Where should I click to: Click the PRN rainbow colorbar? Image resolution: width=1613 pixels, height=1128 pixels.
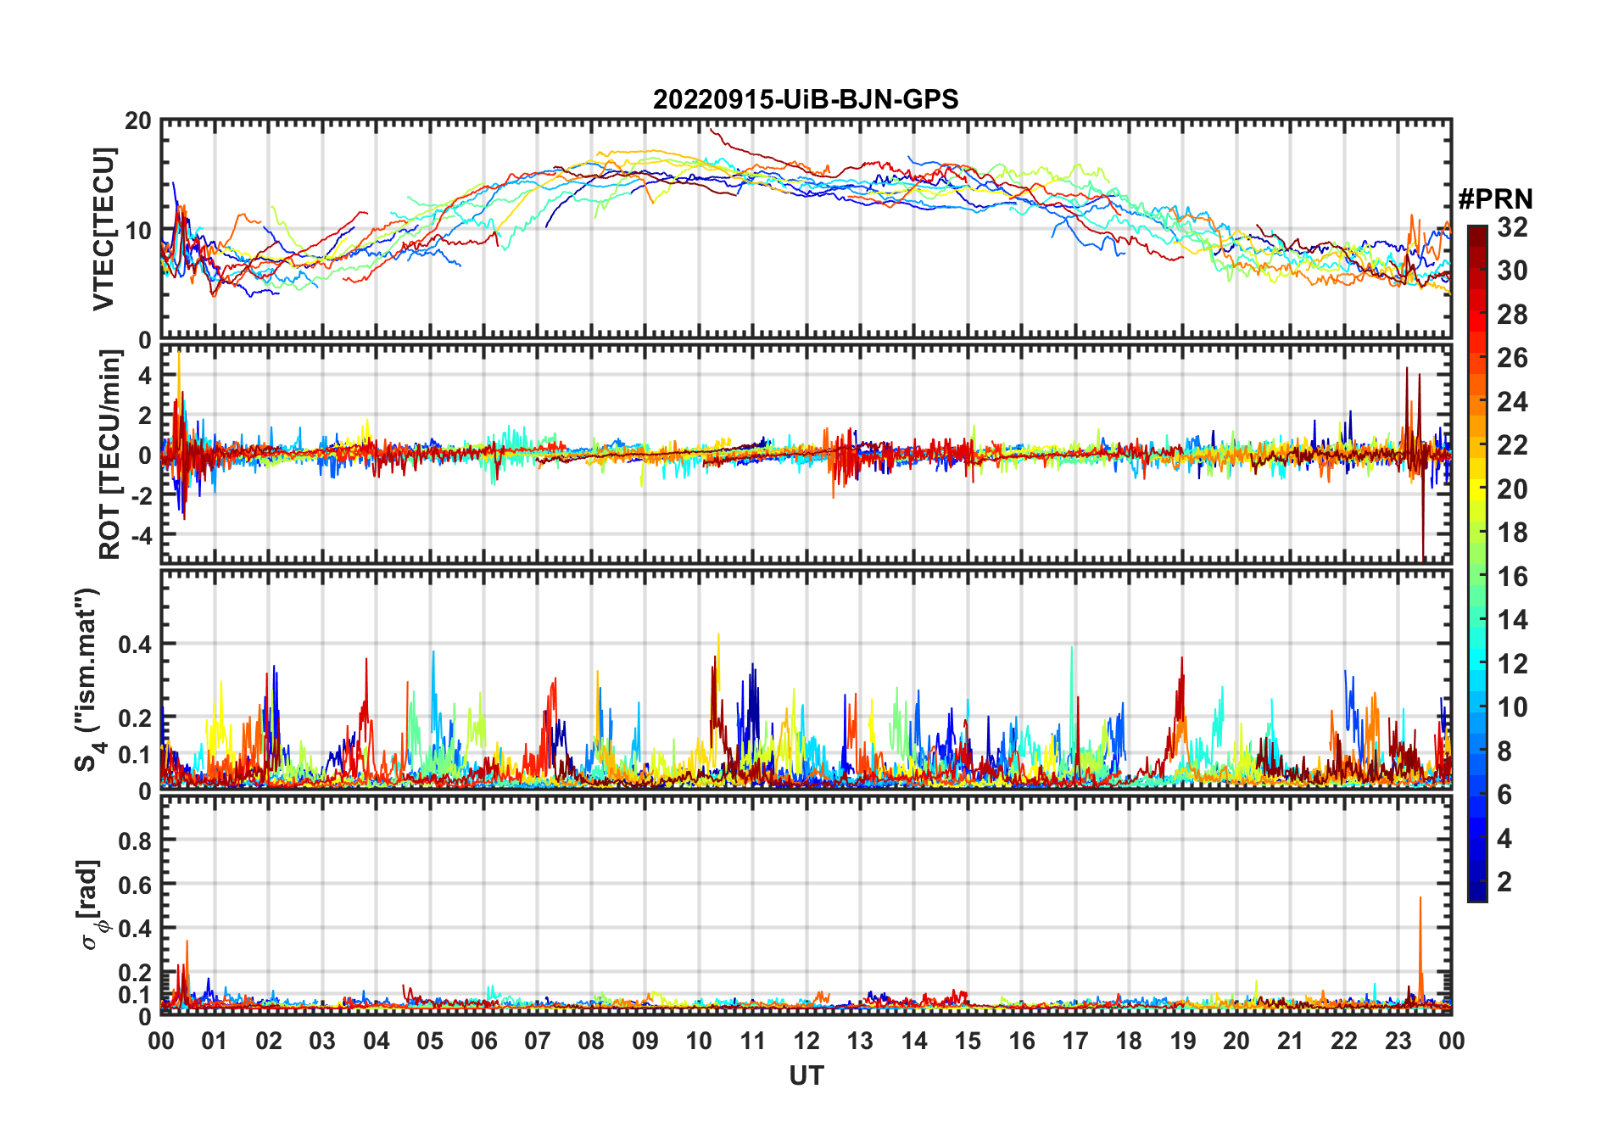pos(1476,563)
